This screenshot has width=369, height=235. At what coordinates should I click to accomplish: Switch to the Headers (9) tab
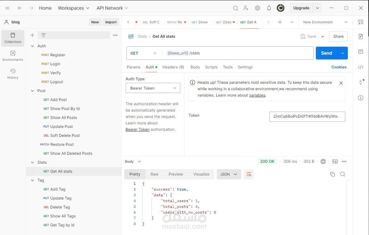point(173,67)
